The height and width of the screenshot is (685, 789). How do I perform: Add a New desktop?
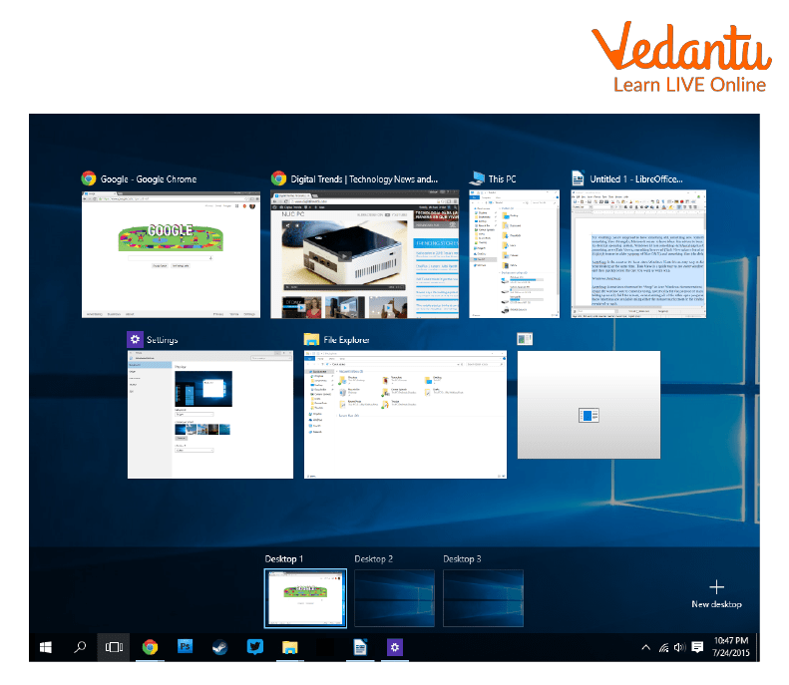(x=716, y=594)
